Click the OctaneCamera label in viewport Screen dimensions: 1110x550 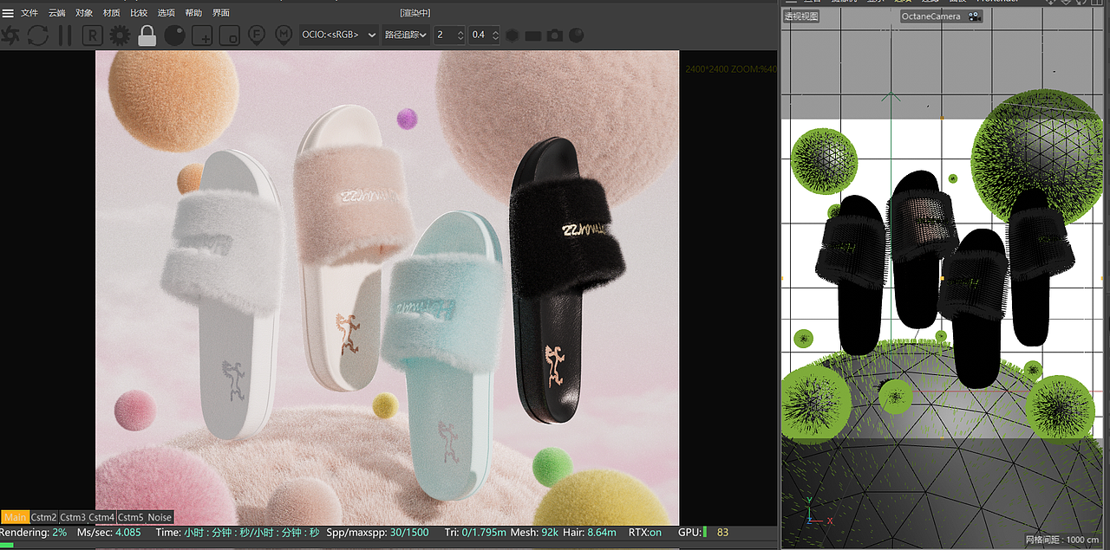(931, 16)
